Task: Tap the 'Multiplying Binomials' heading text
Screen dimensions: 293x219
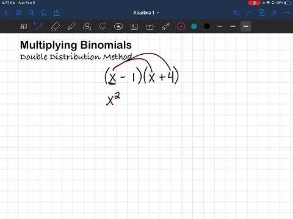Action: 76,45
